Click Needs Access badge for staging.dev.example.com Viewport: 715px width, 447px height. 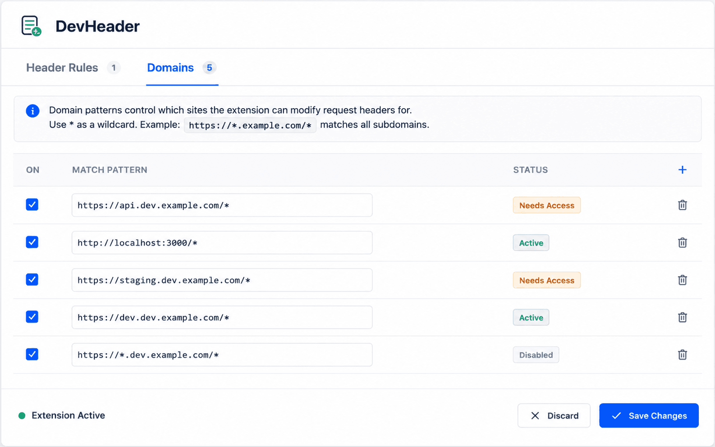tap(546, 280)
